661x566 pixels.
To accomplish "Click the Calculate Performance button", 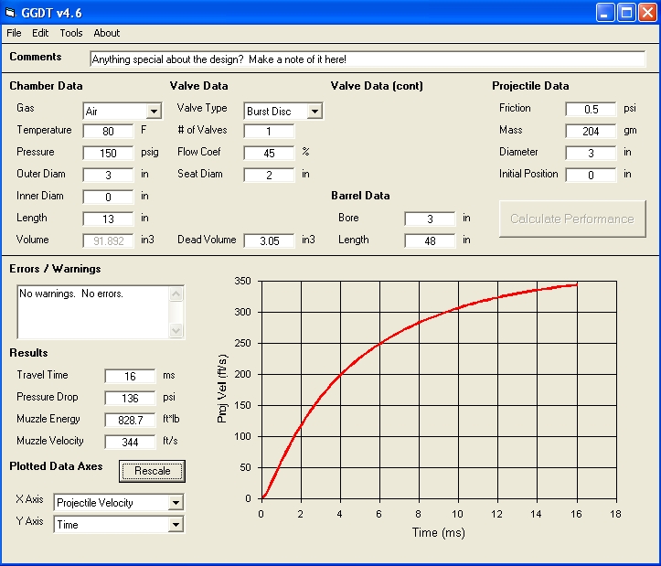I will coord(571,219).
